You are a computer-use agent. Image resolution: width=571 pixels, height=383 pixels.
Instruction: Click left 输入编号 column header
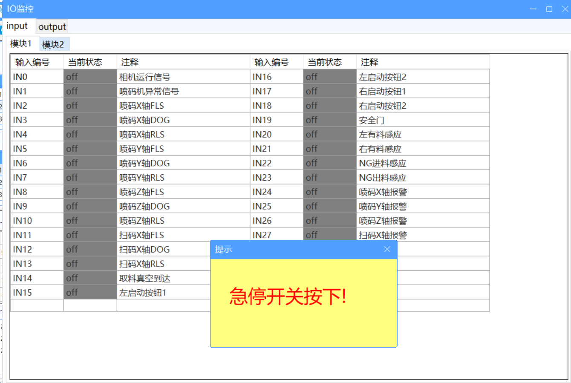point(37,62)
